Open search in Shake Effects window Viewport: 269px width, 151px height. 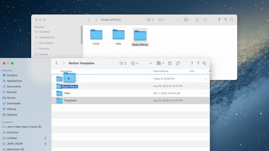[232, 20]
